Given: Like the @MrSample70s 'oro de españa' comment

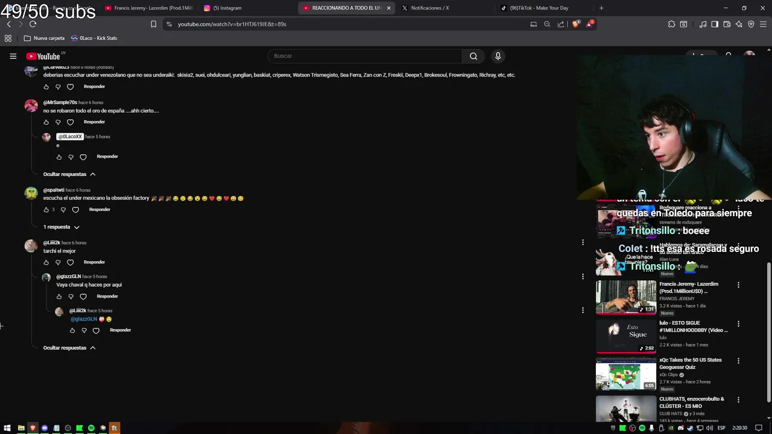Looking at the screenshot, I should click(46, 122).
